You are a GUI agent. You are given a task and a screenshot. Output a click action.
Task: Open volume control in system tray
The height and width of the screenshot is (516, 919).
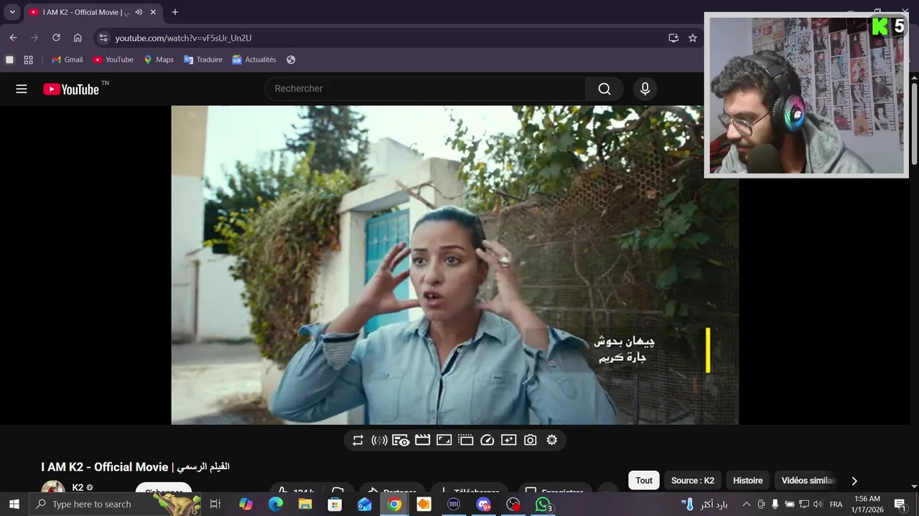coord(817,505)
